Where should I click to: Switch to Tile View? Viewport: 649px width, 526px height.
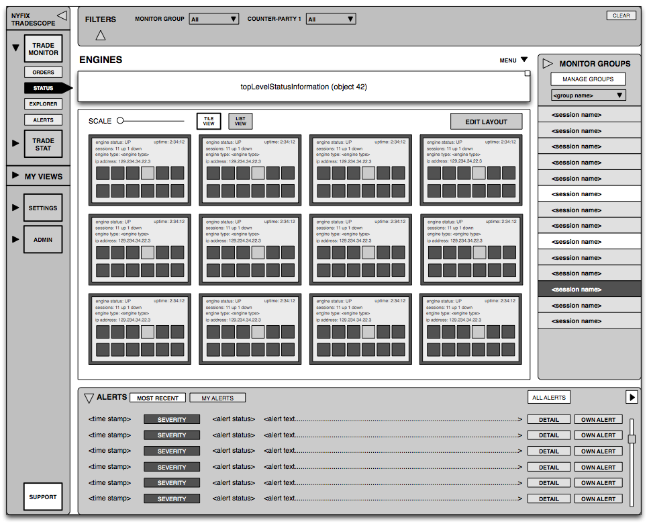pos(209,121)
